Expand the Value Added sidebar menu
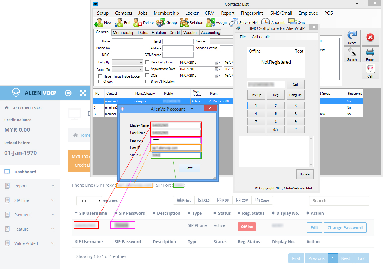 (x=30, y=243)
